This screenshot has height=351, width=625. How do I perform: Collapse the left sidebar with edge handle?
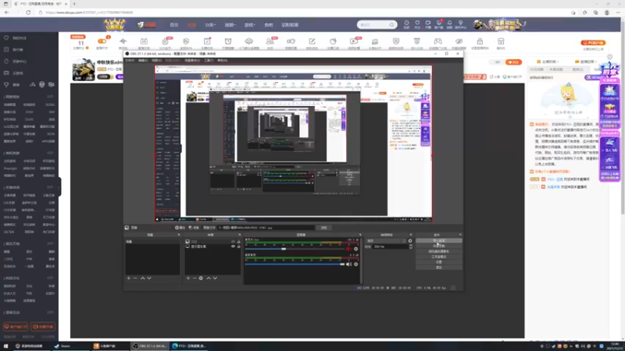(59, 187)
